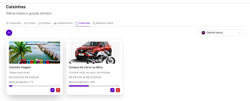Click 'Meta atingimento: 39%' text
Screen dimensions: 250x101
[x=82, y=82]
